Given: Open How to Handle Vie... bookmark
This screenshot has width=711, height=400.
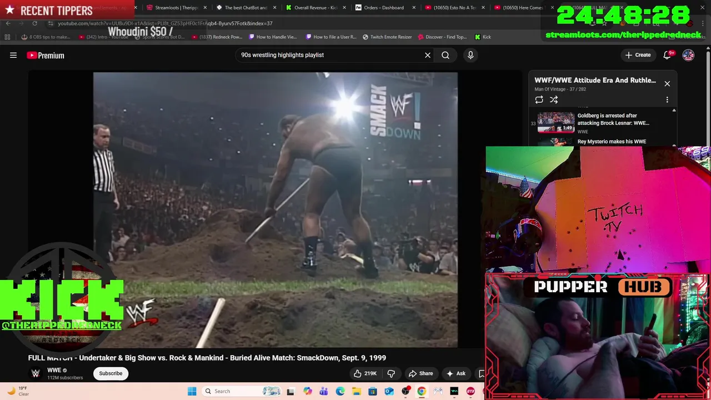Looking at the screenshot, I should 273,37.
